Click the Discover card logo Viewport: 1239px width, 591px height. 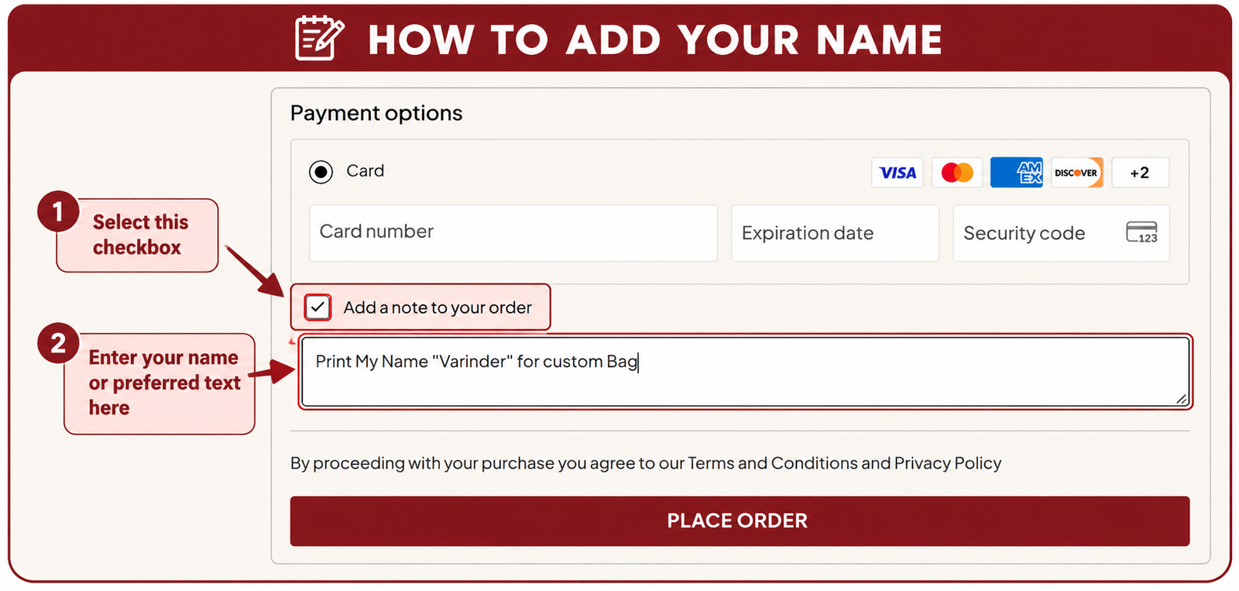click(1076, 173)
